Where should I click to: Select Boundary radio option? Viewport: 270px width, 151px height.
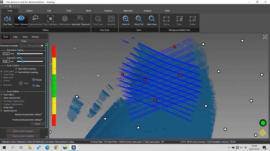1,85
